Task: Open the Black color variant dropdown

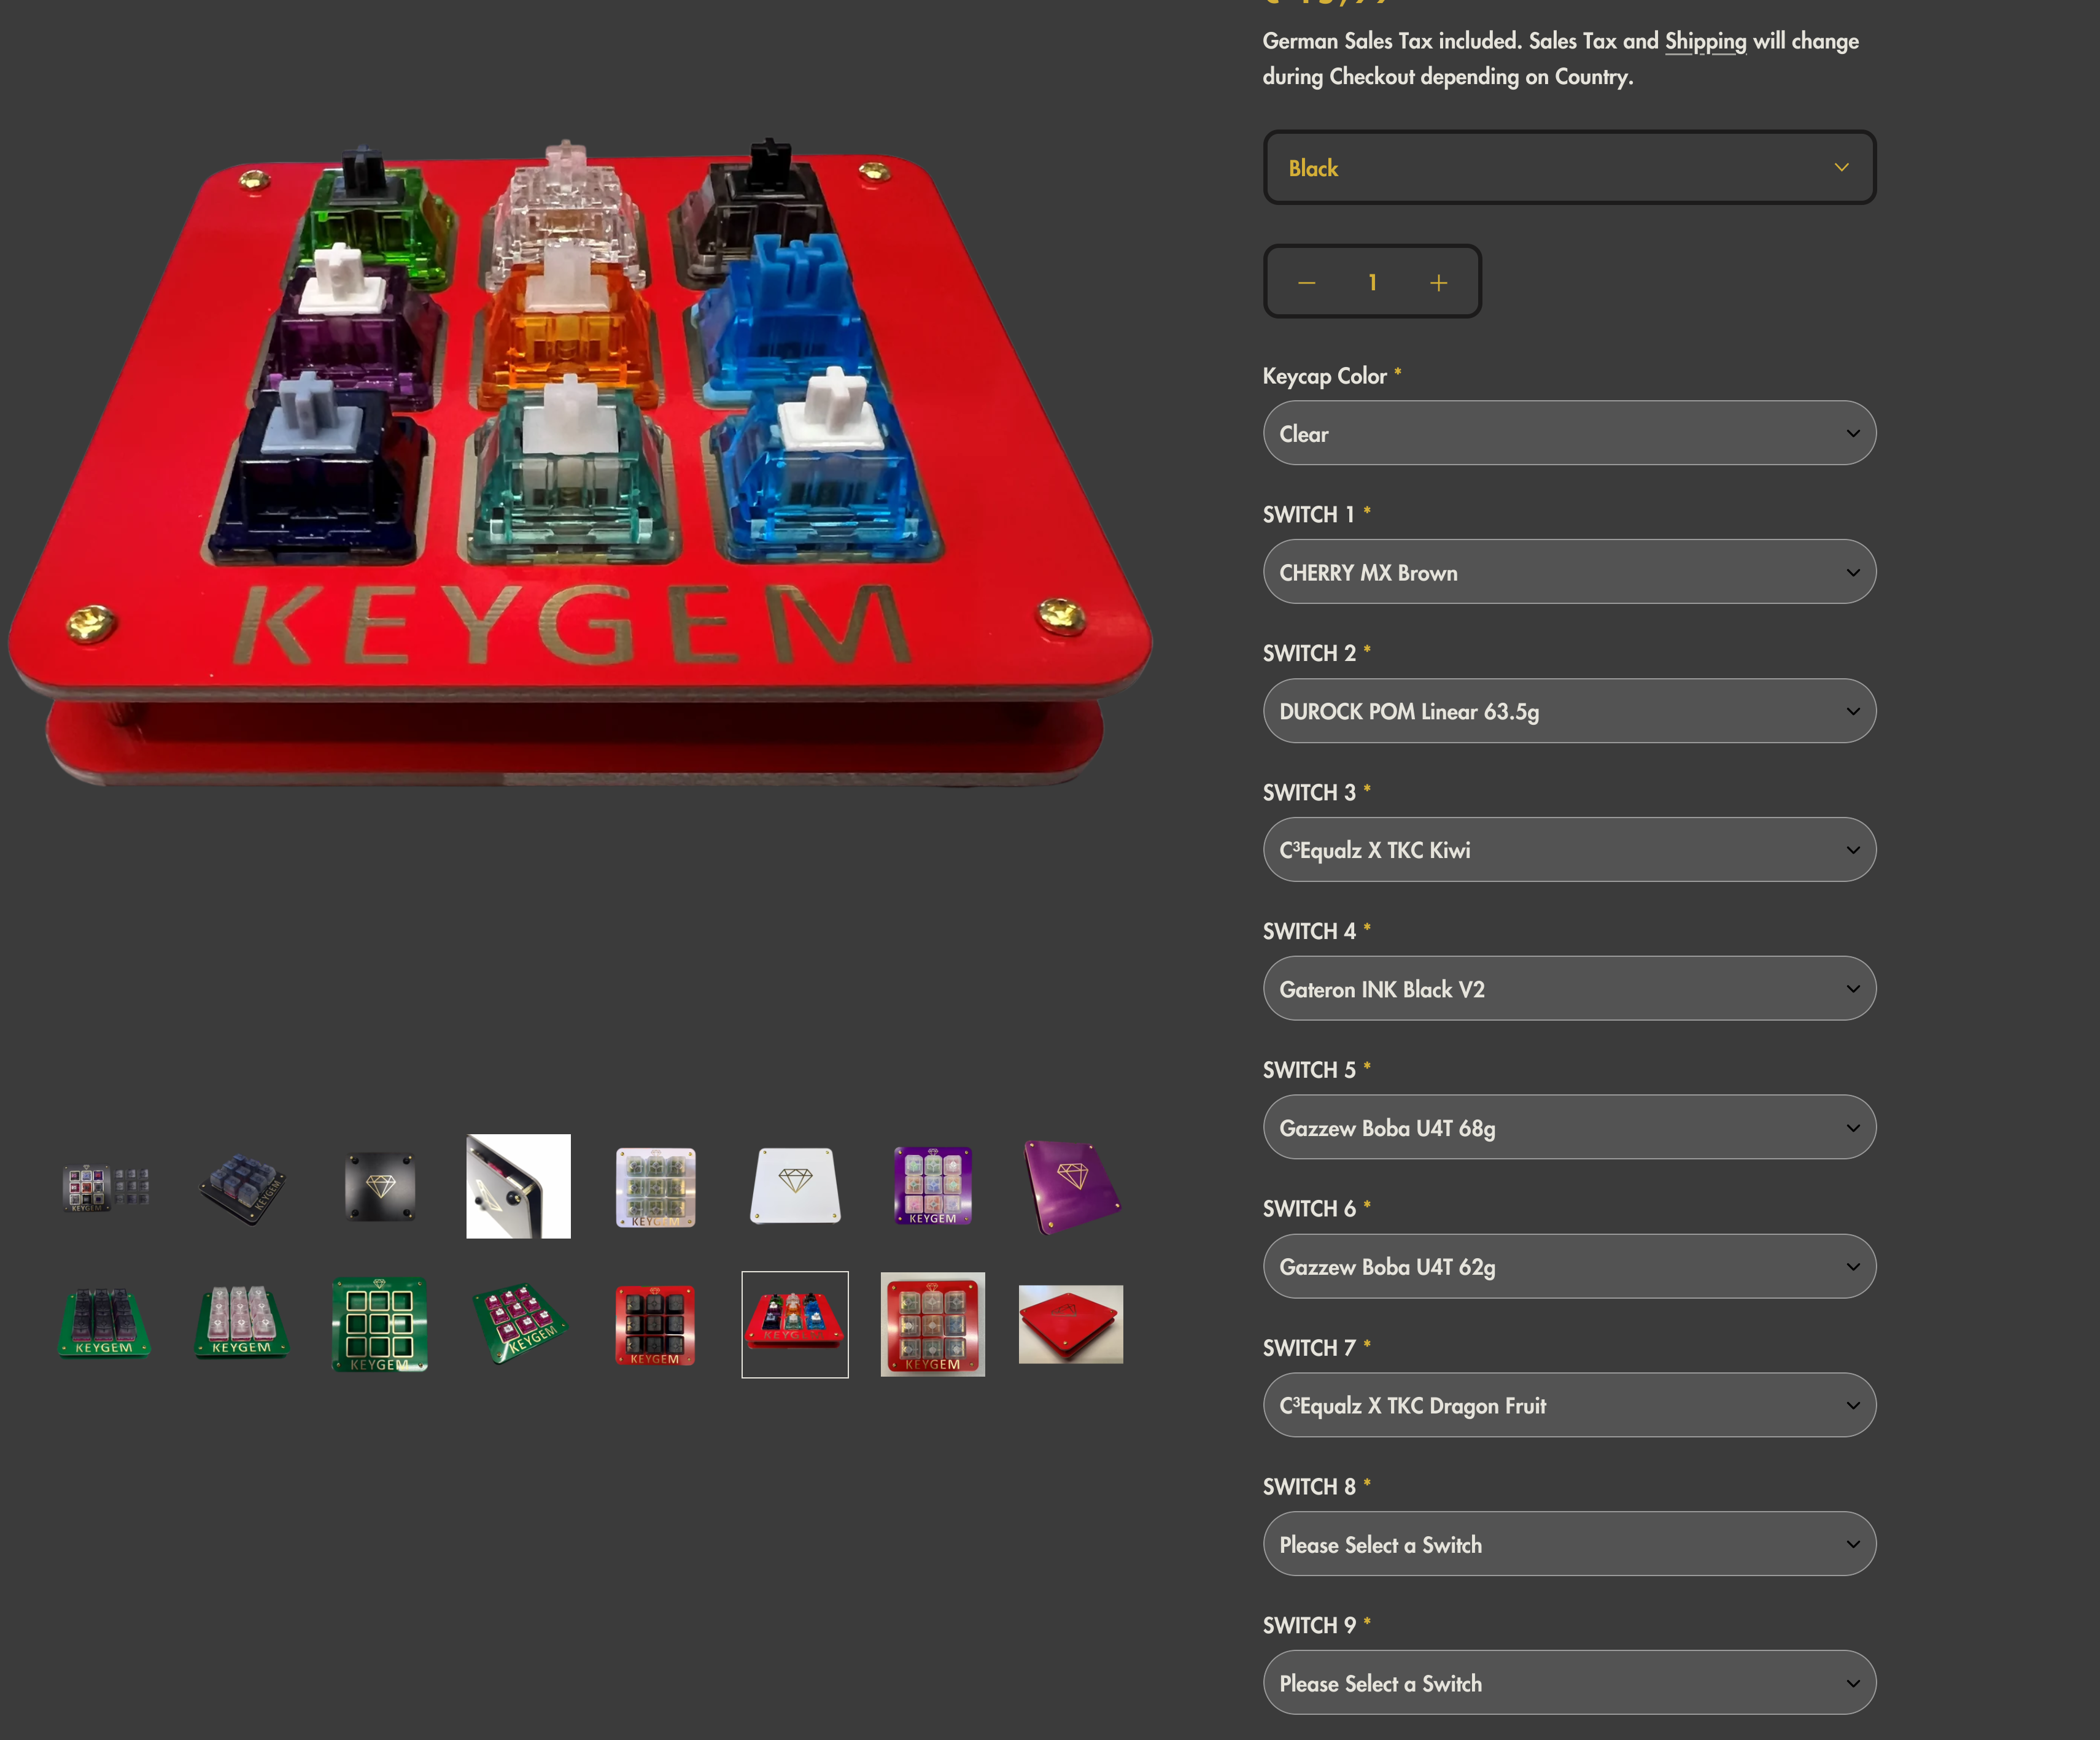Action: (x=1569, y=168)
